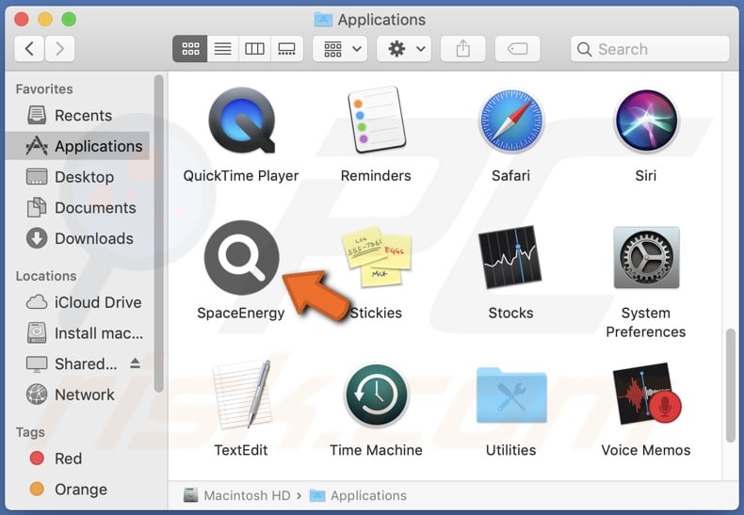Click the Edit Tags toolbar button
The height and width of the screenshot is (515, 744).
[x=517, y=48]
